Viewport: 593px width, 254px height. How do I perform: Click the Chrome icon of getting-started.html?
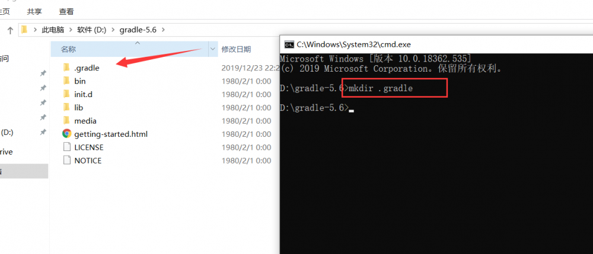pyautogui.click(x=66, y=134)
